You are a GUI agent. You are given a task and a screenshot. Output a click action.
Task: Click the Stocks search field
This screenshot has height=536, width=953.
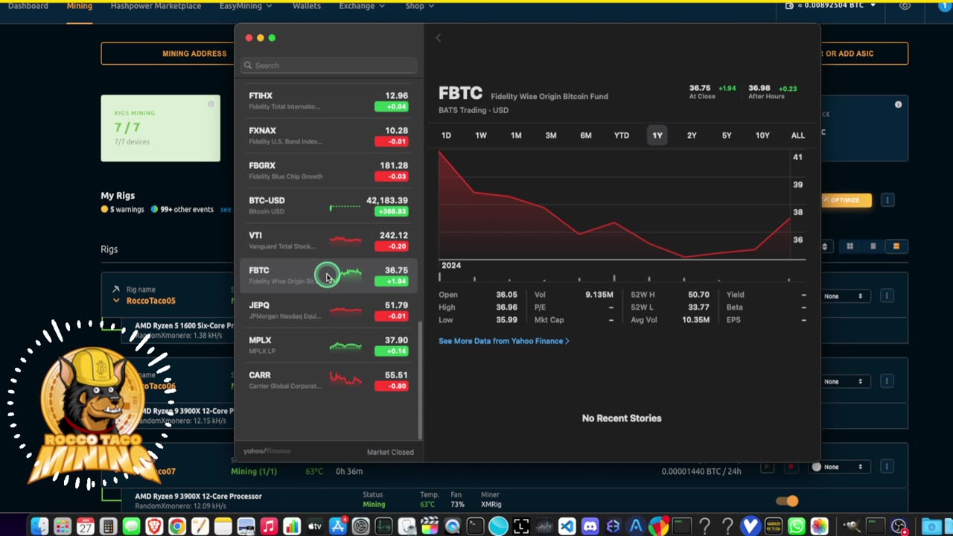click(328, 66)
